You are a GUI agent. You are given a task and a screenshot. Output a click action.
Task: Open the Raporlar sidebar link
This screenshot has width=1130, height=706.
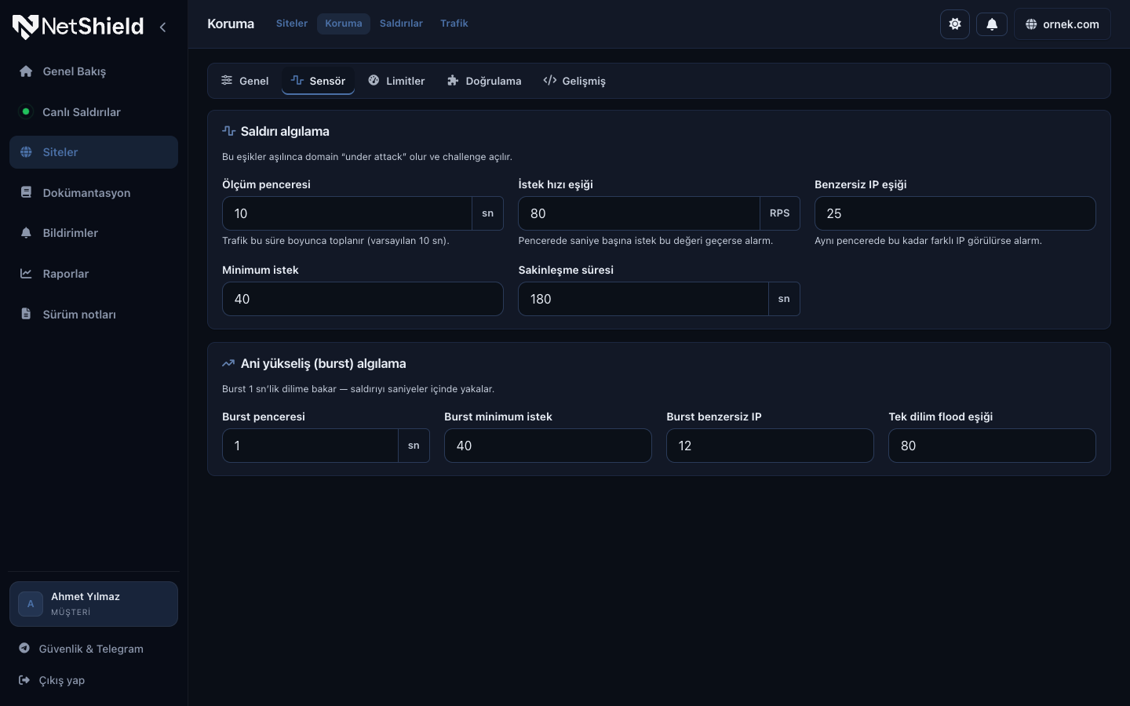(x=93, y=274)
